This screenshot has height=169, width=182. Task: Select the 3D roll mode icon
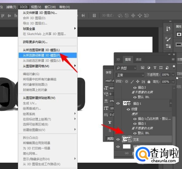coord(127,15)
